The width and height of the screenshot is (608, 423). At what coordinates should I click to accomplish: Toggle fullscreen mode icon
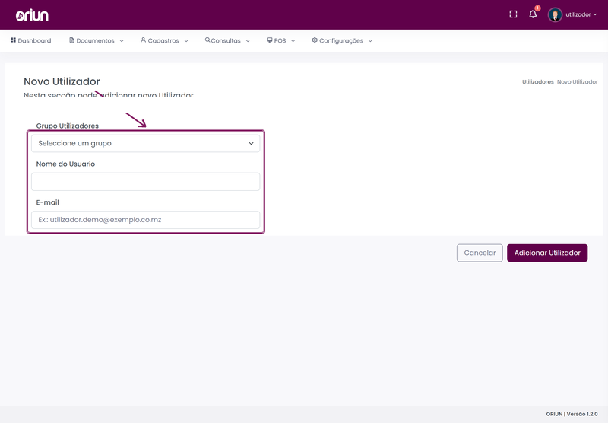point(513,14)
